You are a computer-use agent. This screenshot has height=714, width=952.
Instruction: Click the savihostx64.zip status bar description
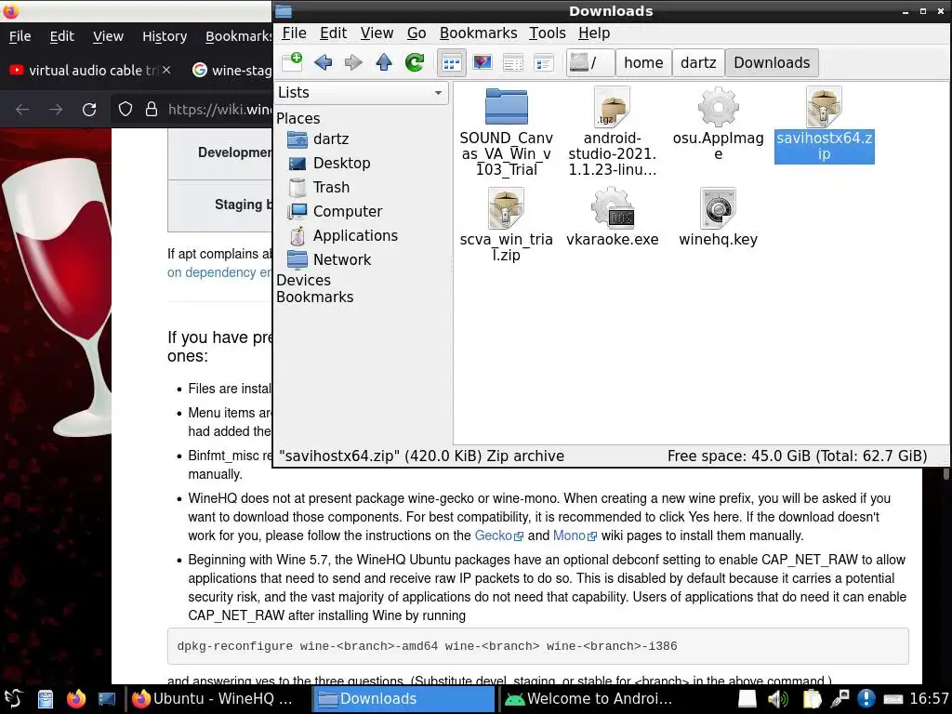coord(421,456)
